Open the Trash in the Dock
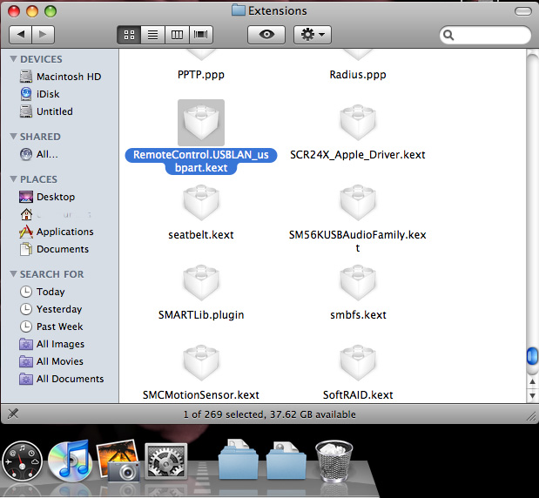 click(x=334, y=461)
